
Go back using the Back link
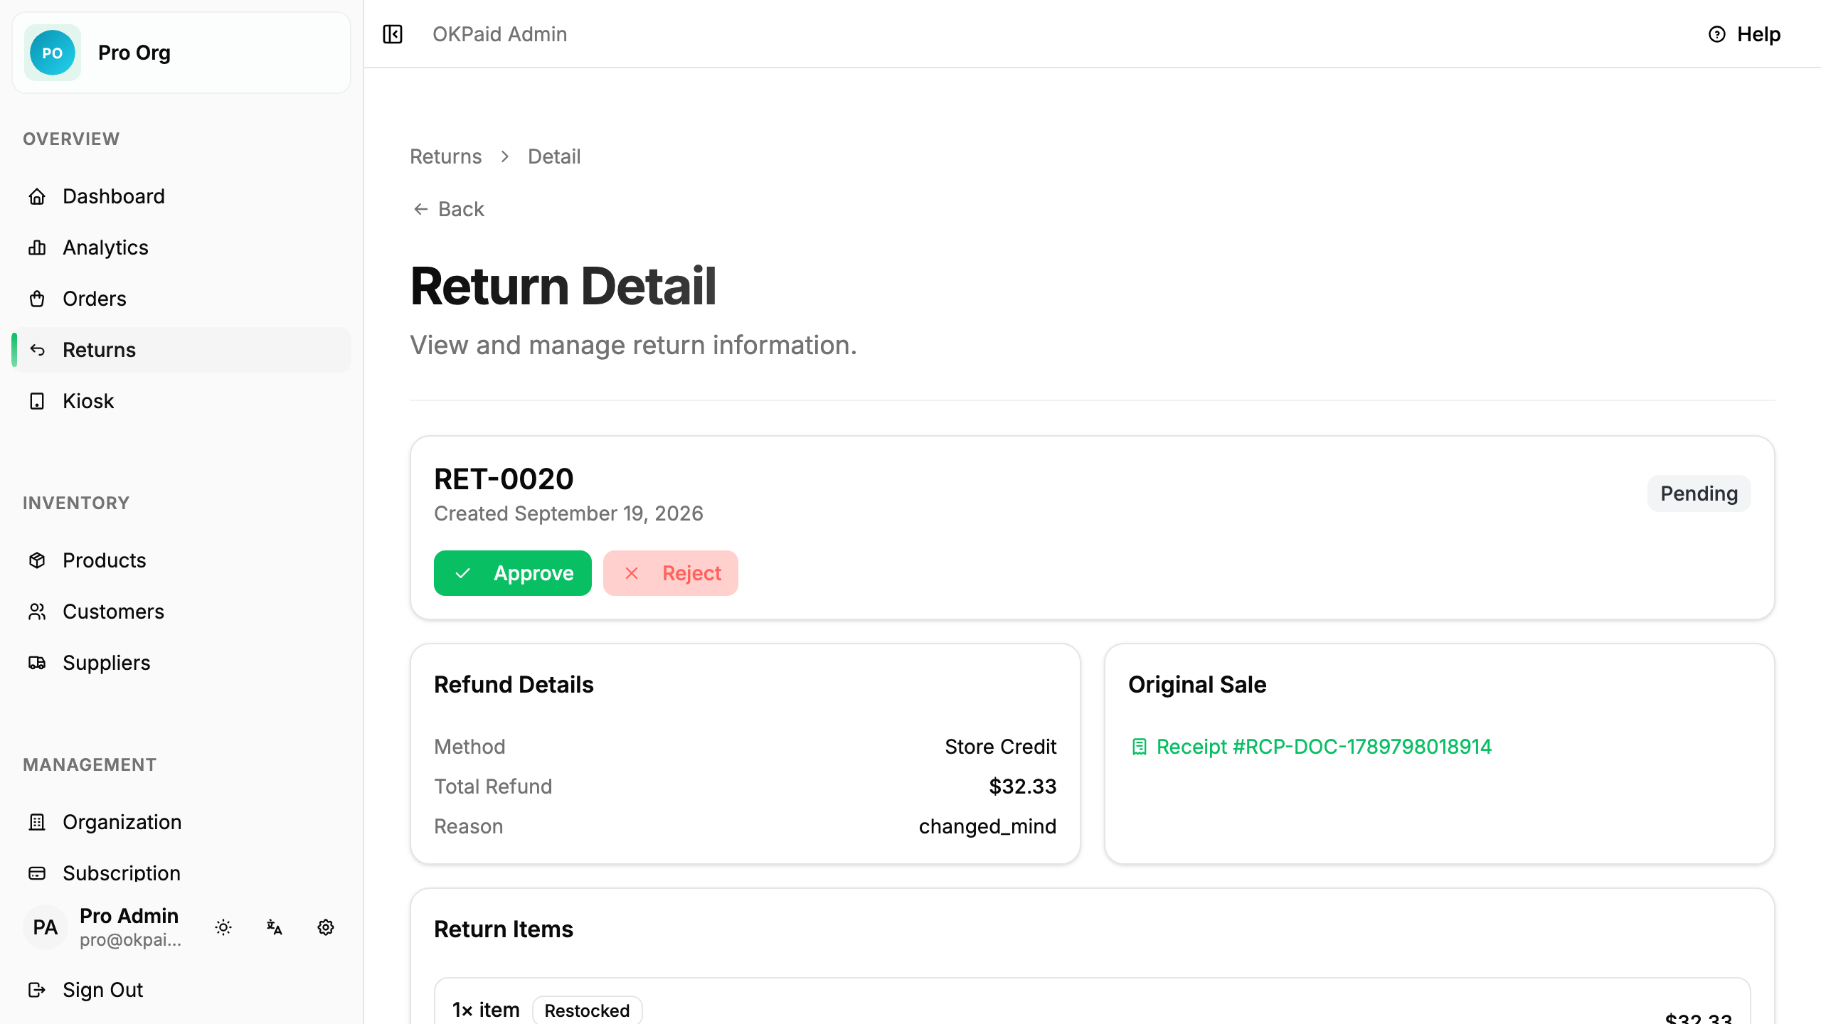(x=449, y=209)
